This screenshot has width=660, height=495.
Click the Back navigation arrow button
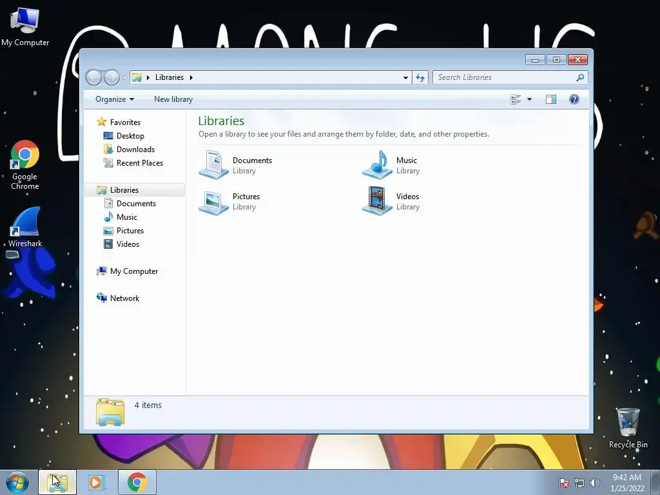coord(94,77)
